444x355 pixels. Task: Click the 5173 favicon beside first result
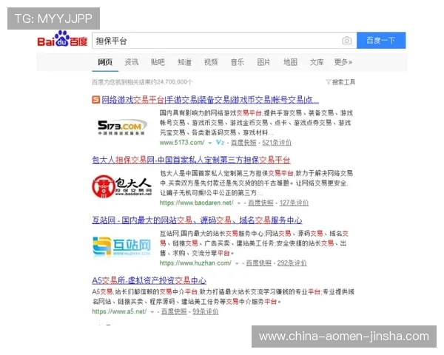pyautogui.click(x=95, y=100)
